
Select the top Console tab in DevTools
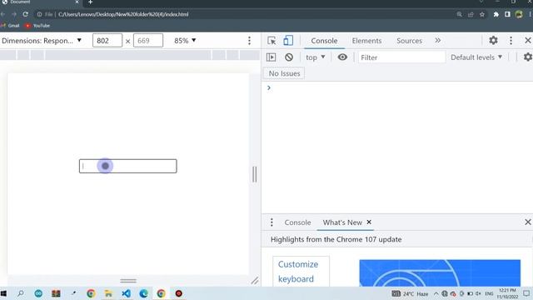point(324,41)
